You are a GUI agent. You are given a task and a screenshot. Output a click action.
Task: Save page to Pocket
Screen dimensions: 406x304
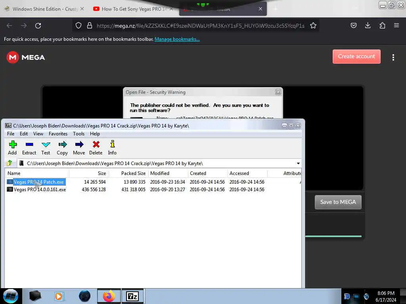click(353, 25)
